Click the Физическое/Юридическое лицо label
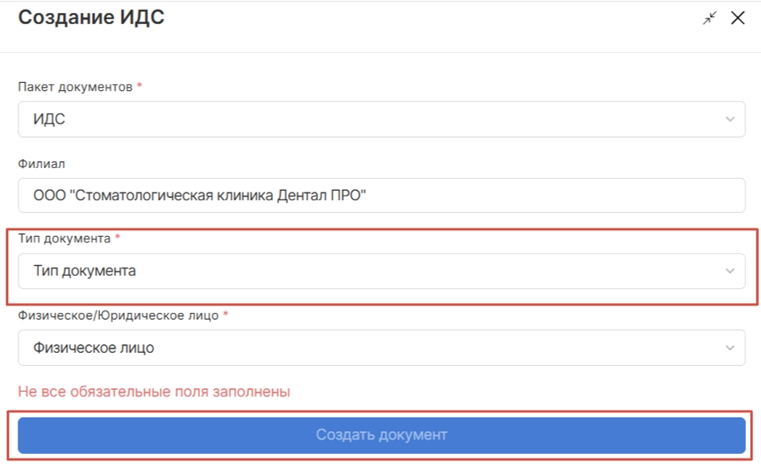761x467 pixels. pyautogui.click(x=118, y=315)
